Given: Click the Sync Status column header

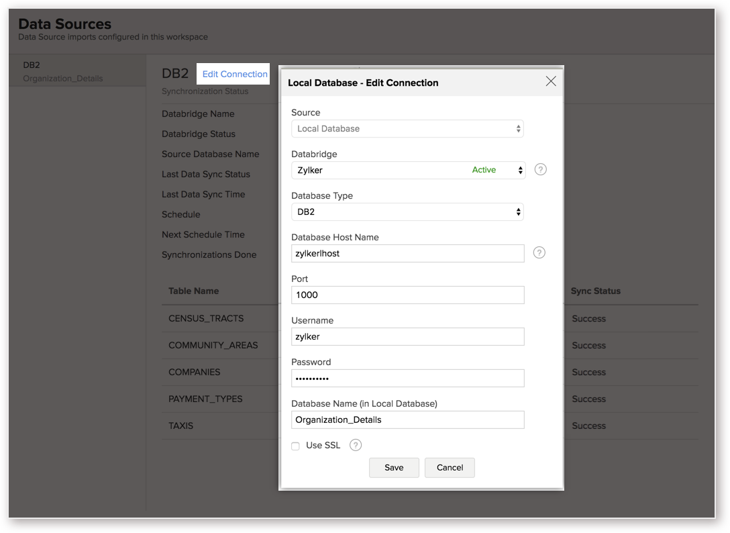Looking at the screenshot, I should point(595,291).
